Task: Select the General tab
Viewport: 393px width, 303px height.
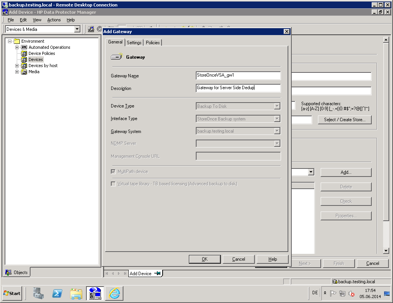Action: pos(115,42)
